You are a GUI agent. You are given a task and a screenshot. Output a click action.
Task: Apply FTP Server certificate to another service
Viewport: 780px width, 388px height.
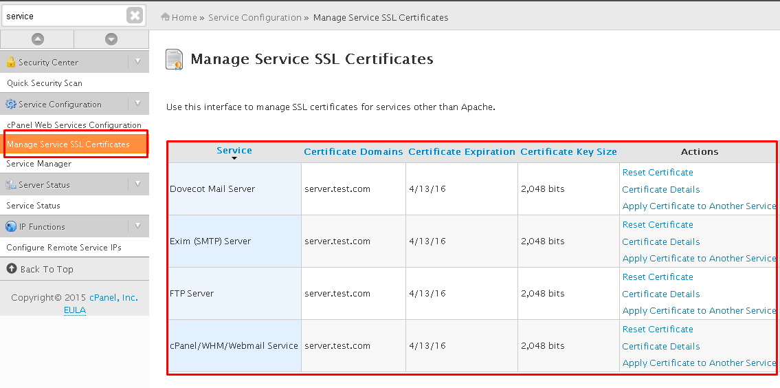[x=699, y=311]
